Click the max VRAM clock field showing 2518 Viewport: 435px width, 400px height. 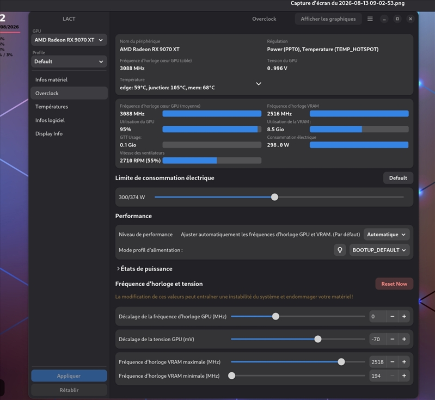tap(378, 362)
